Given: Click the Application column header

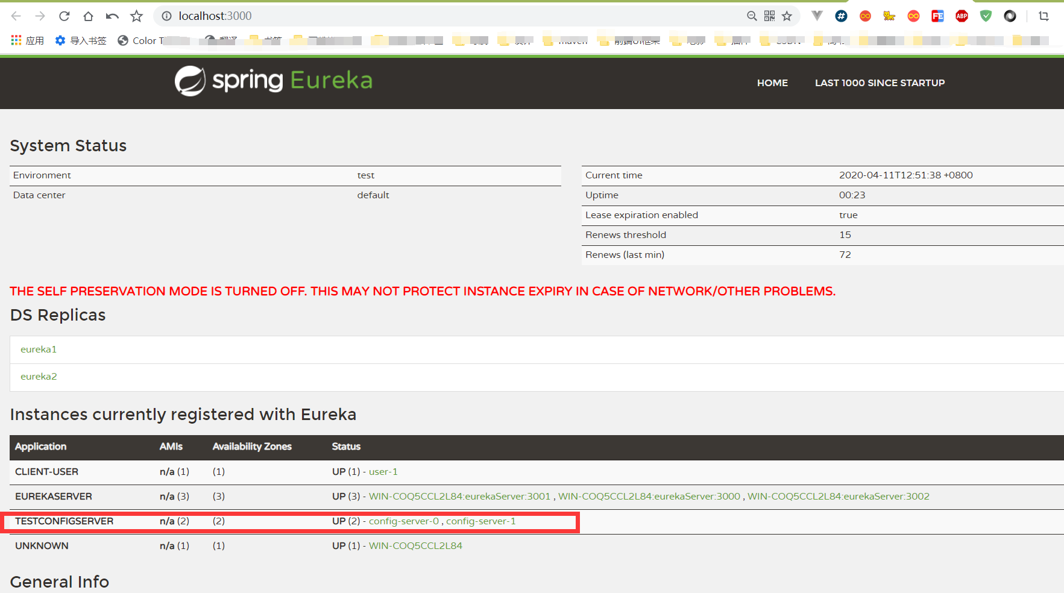Looking at the screenshot, I should pyautogui.click(x=40, y=447).
